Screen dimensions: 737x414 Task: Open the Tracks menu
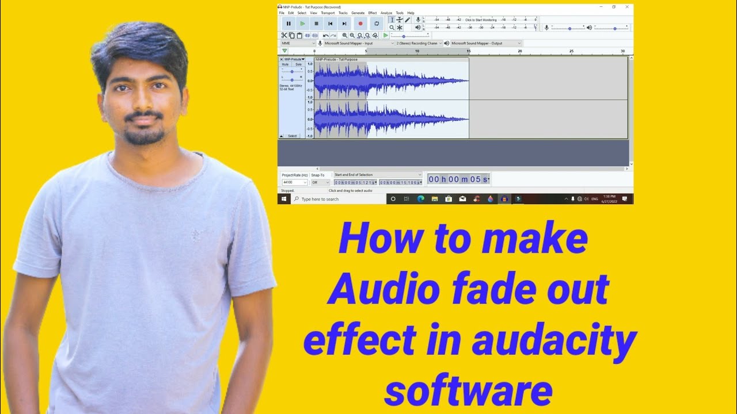pyautogui.click(x=343, y=13)
